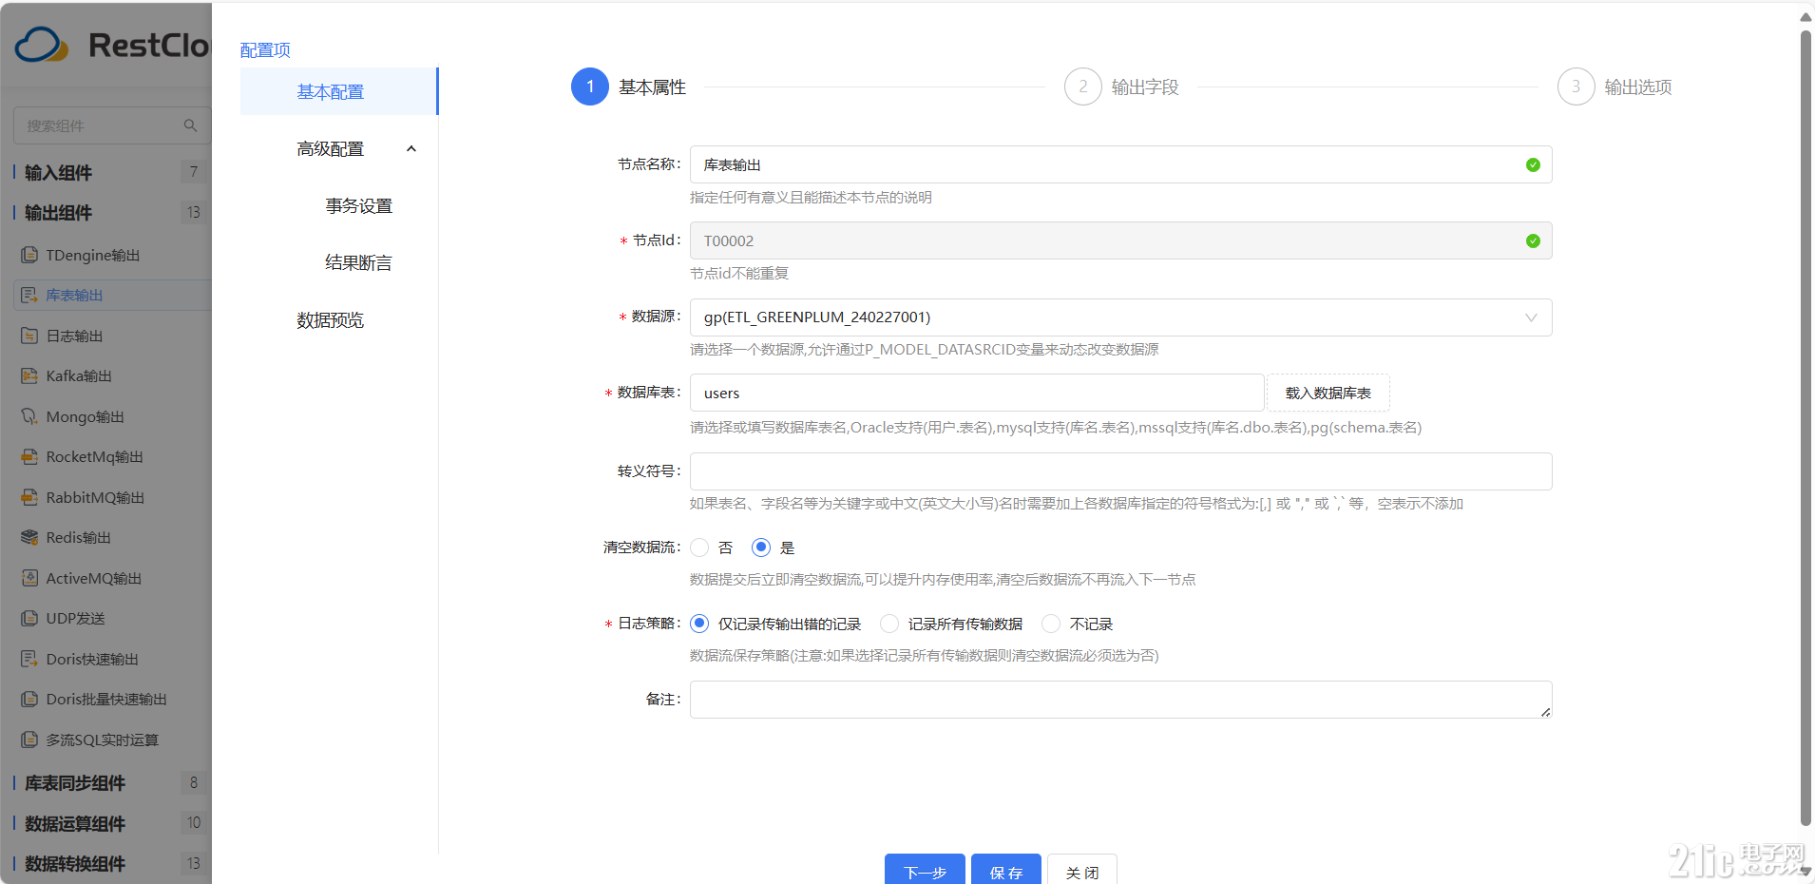
Task: Click count badge 13 beside 输出组件
Action: coord(194,212)
